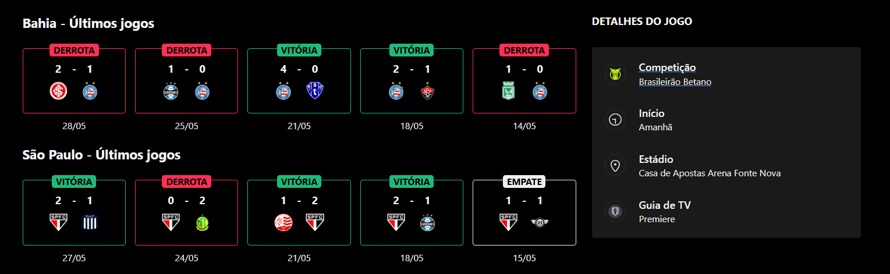Click the location pin icon beside Estádio

(x=615, y=166)
